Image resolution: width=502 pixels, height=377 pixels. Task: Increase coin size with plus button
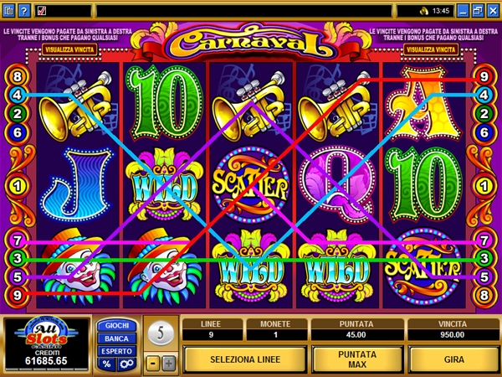pyautogui.click(x=169, y=364)
